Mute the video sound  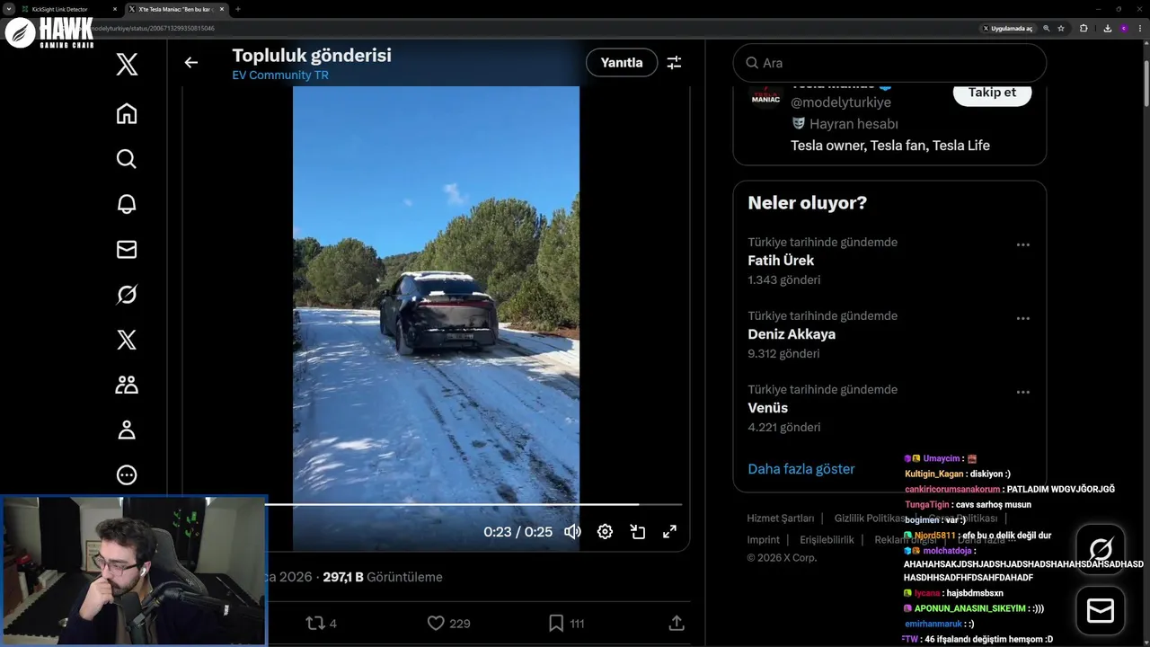pos(572,531)
